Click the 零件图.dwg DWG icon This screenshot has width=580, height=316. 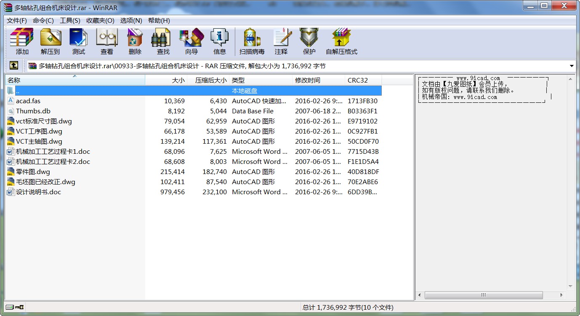11,171
